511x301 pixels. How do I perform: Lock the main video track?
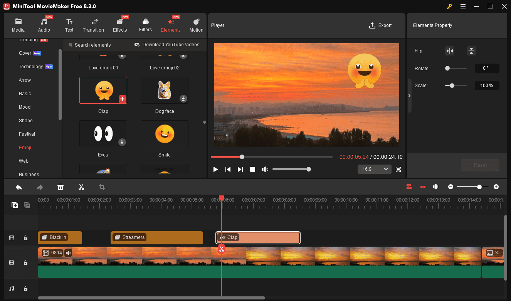pyautogui.click(x=25, y=262)
